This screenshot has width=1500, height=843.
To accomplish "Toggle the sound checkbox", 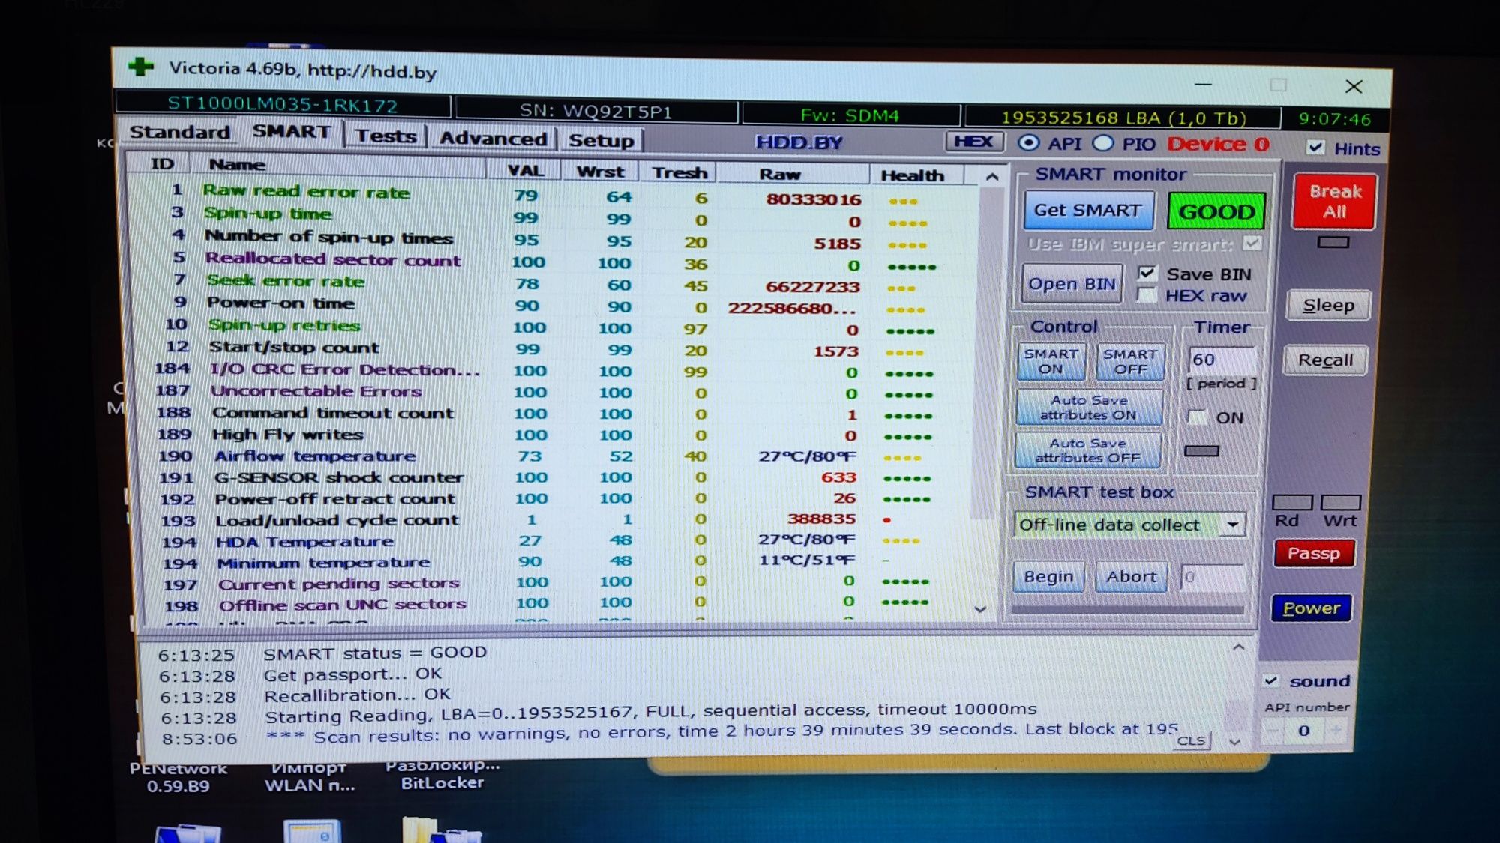I will [x=1271, y=680].
